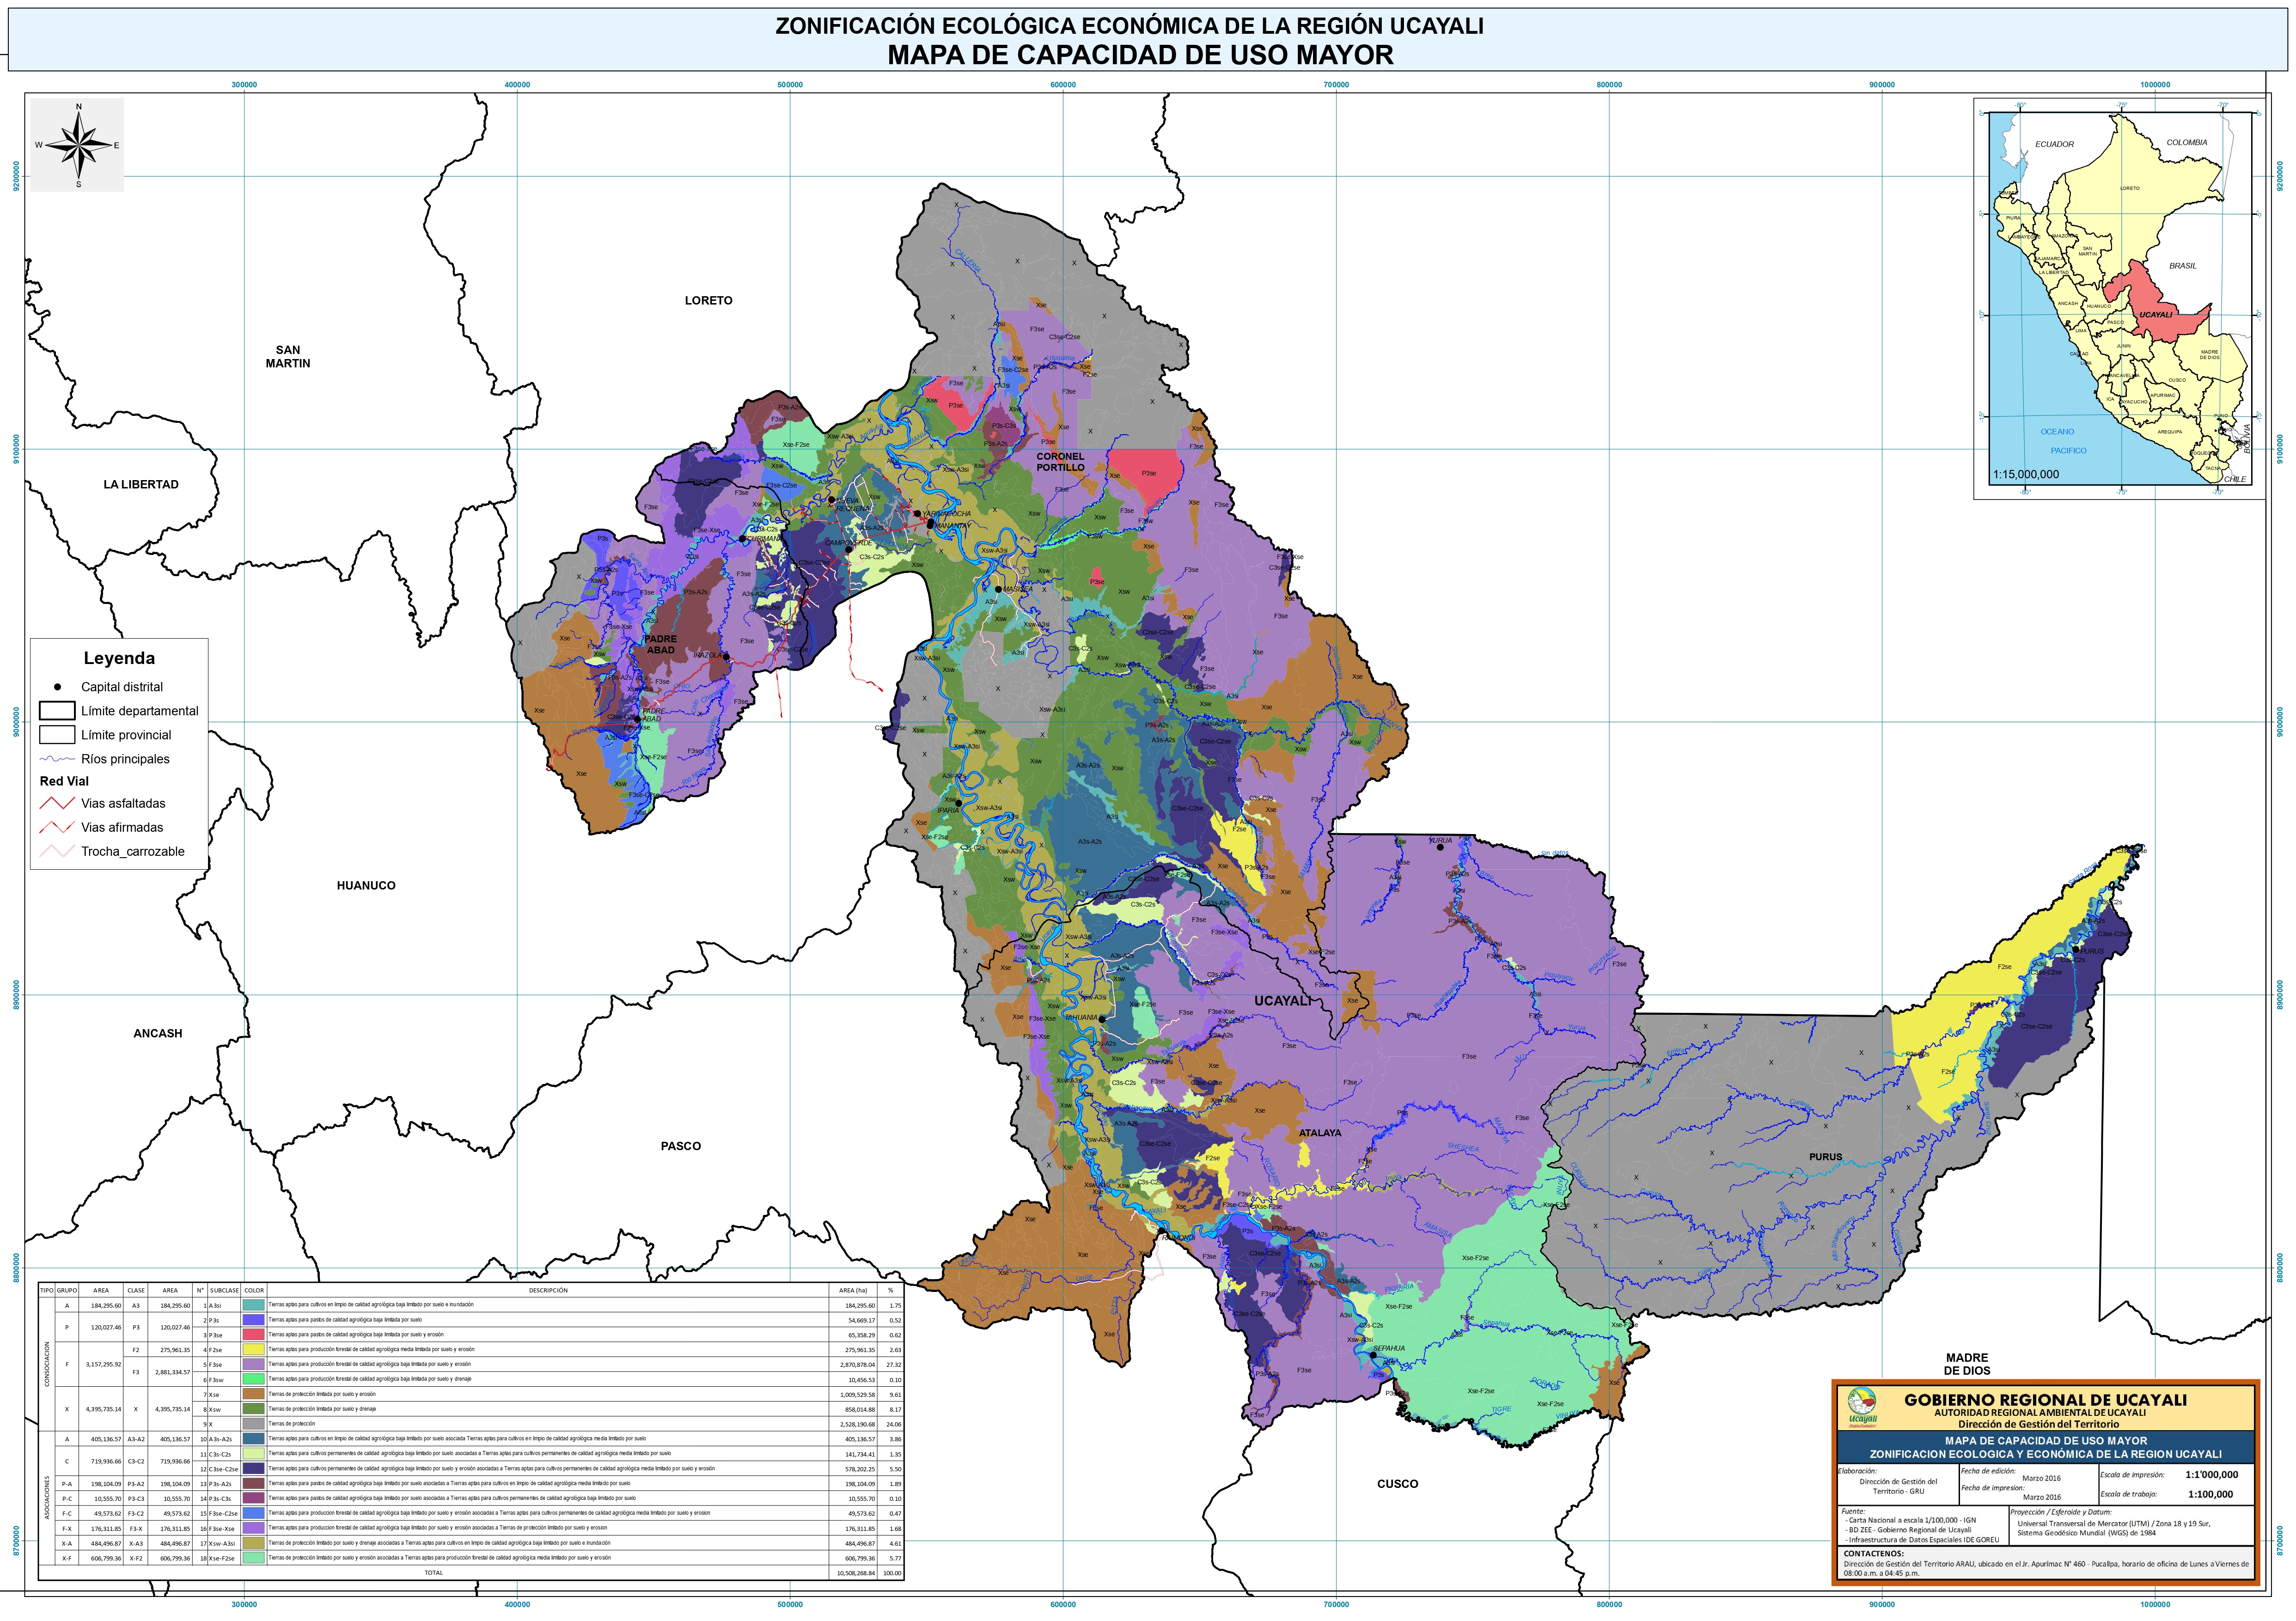Click the A3si teal color swatch
The width and height of the screenshot is (2296, 1621).
[254, 1305]
